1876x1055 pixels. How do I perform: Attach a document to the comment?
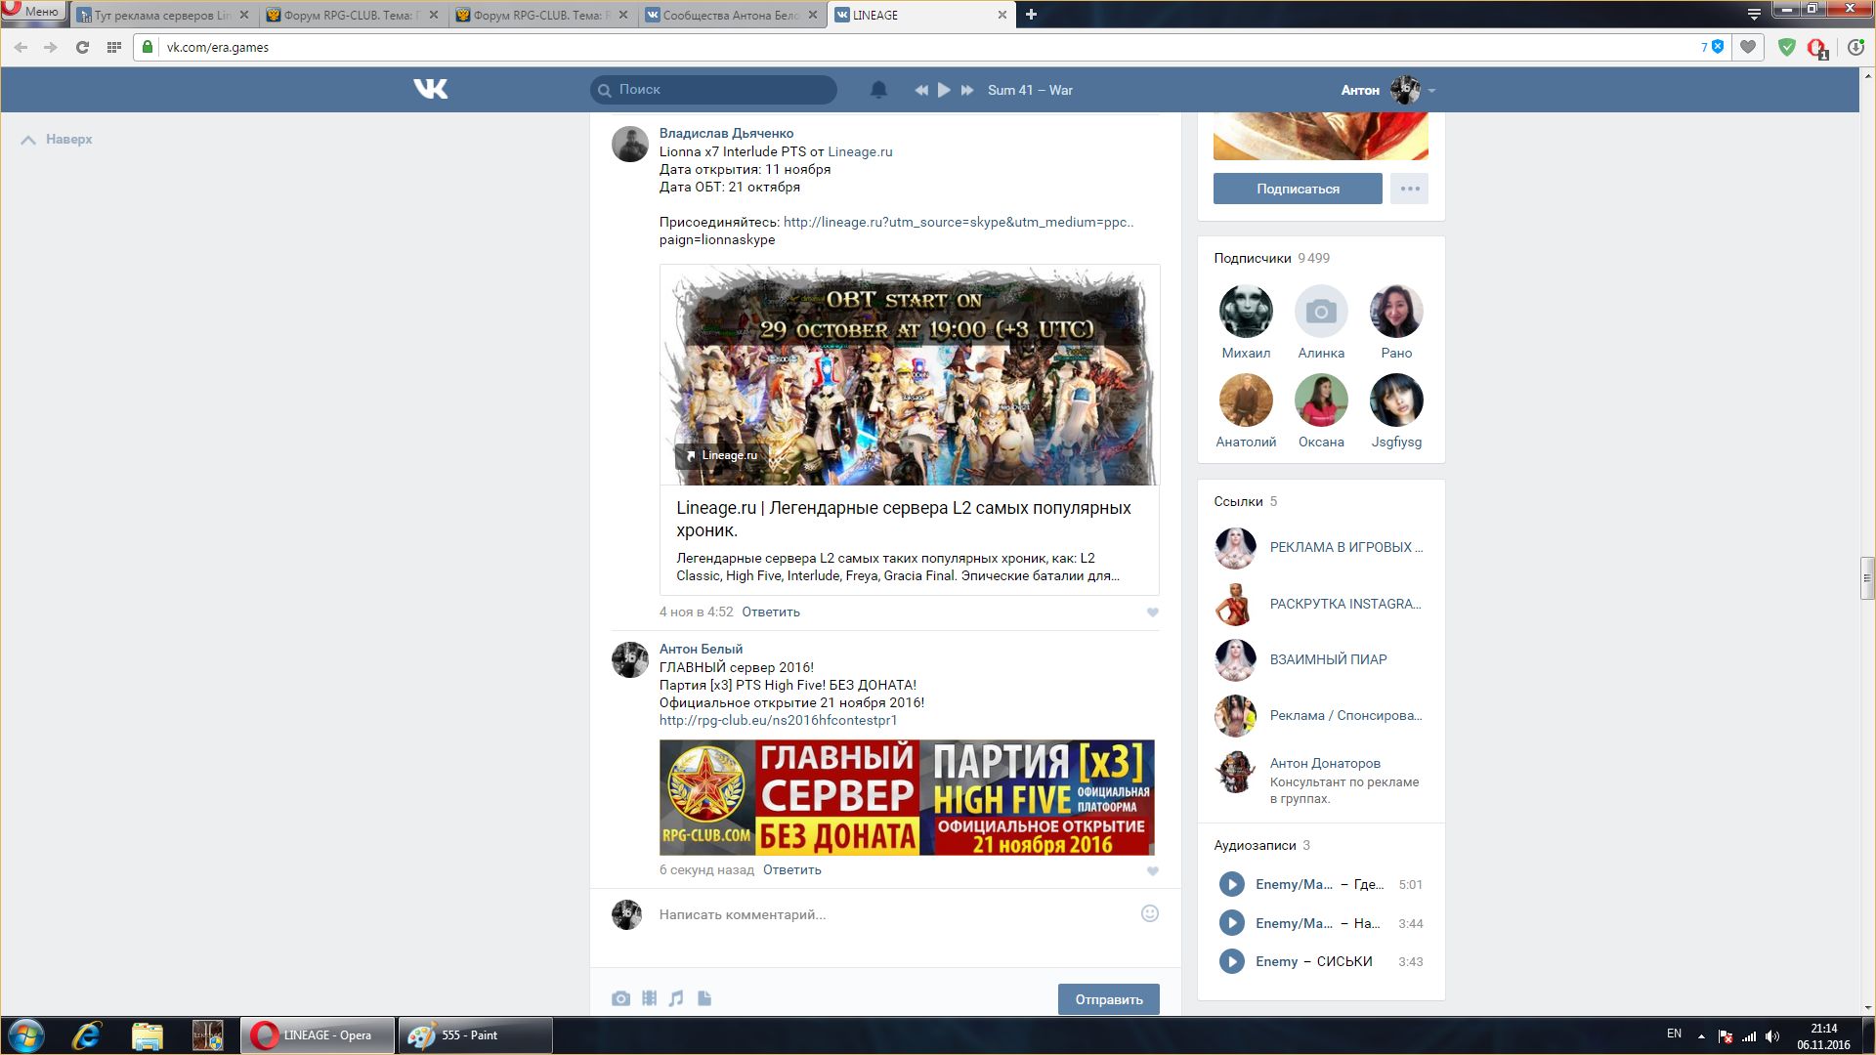(704, 998)
